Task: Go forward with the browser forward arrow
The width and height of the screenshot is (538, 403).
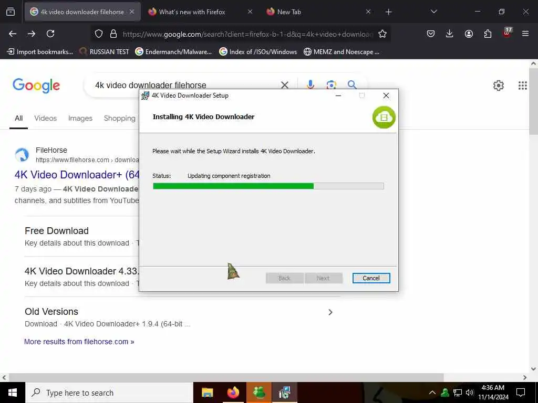Action: point(32,34)
